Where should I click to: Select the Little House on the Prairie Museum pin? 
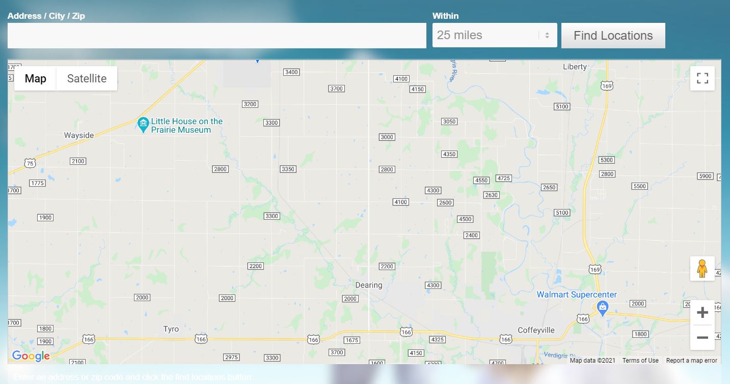143,124
